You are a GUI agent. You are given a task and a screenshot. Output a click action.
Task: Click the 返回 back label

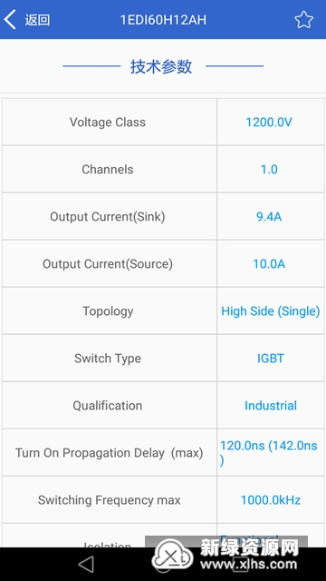37,20
